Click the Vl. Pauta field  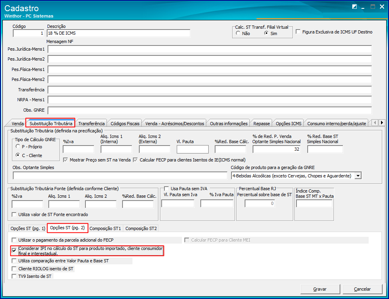193,149
